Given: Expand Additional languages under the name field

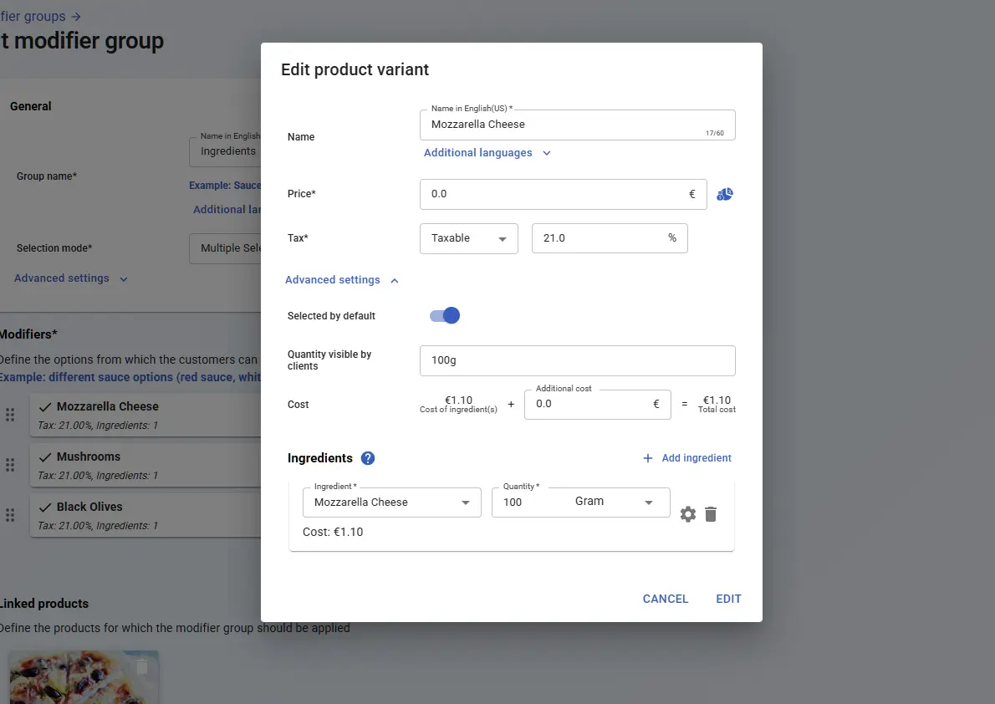Looking at the screenshot, I should [487, 153].
